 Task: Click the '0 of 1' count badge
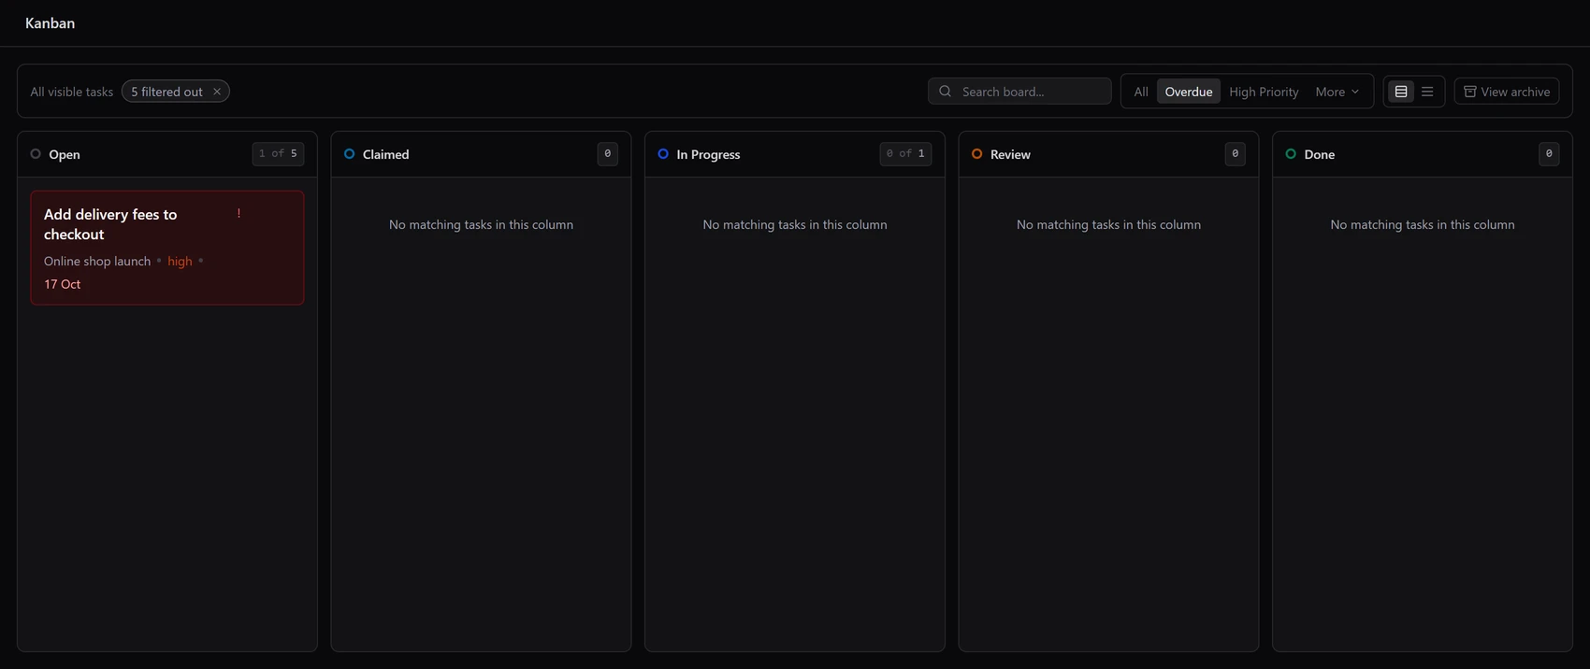point(905,154)
